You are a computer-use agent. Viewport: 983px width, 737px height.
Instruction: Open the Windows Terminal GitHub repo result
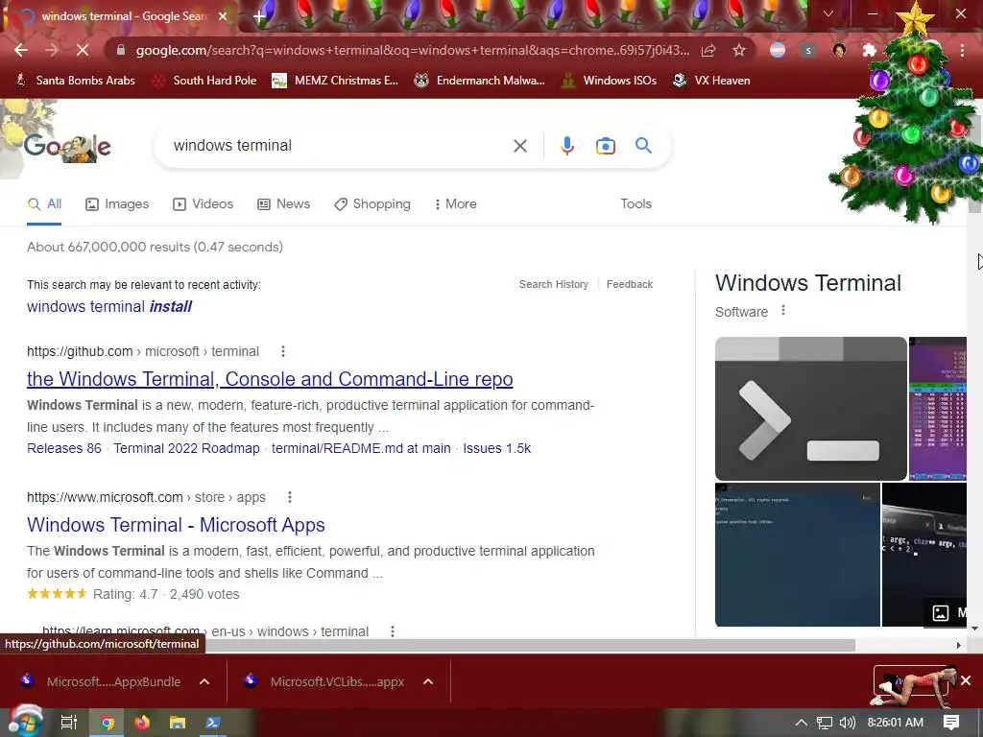270,379
